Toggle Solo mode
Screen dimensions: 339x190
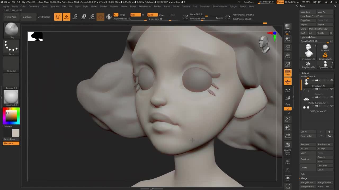point(288,178)
